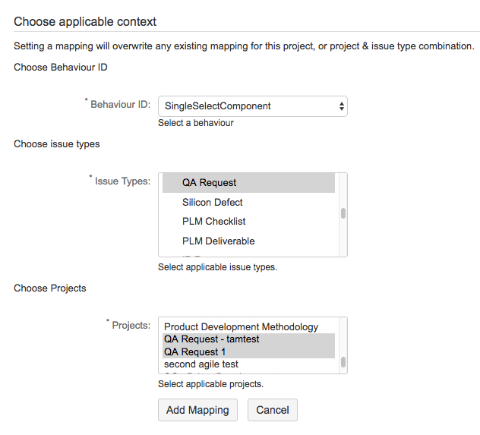
Task: Click the Projects list scrollbar thumb
Action: [343, 363]
